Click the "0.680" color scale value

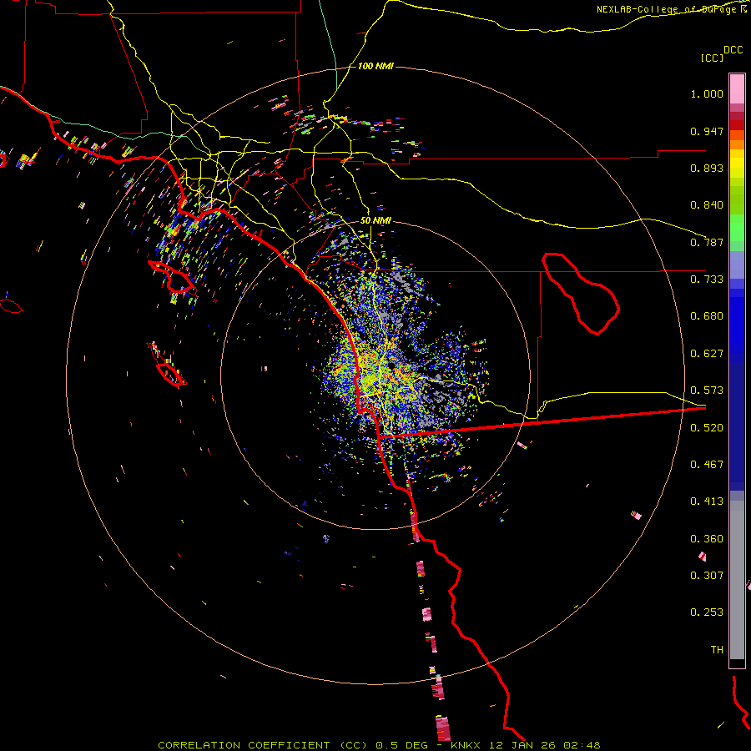click(707, 316)
